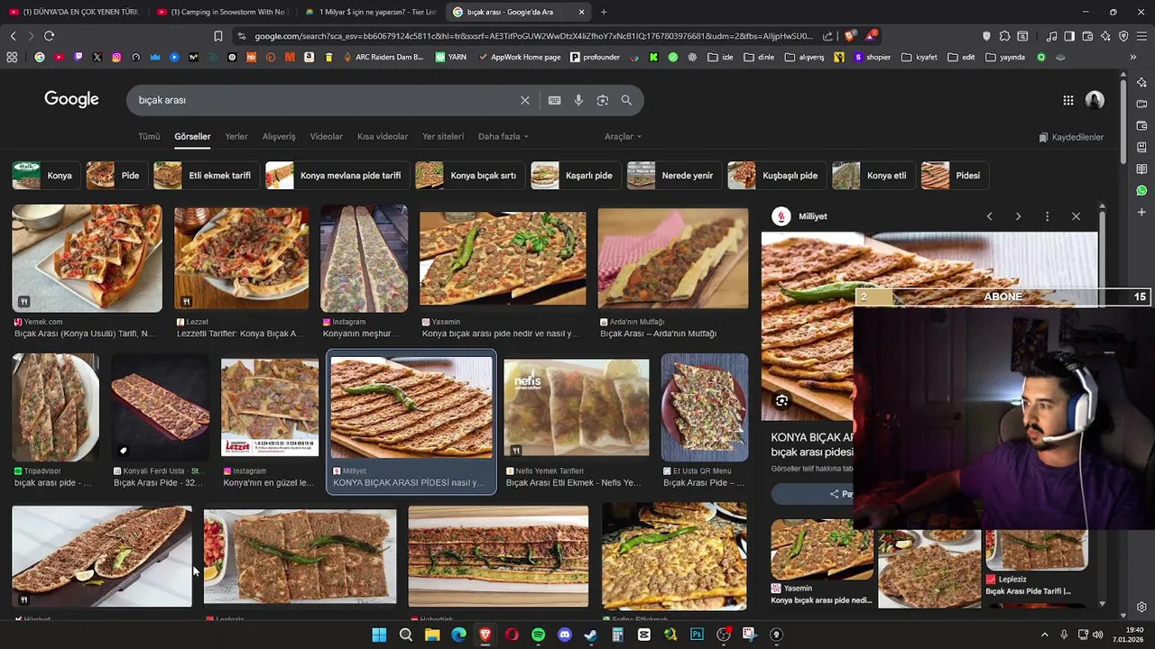Viewport: 1155px width, 649px height.
Task: Share this page via address bar icon
Action: point(827,36)
